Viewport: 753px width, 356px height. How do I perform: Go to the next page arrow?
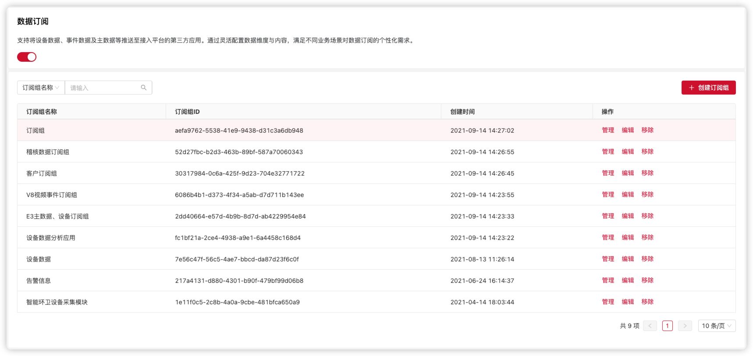(685, 326)
